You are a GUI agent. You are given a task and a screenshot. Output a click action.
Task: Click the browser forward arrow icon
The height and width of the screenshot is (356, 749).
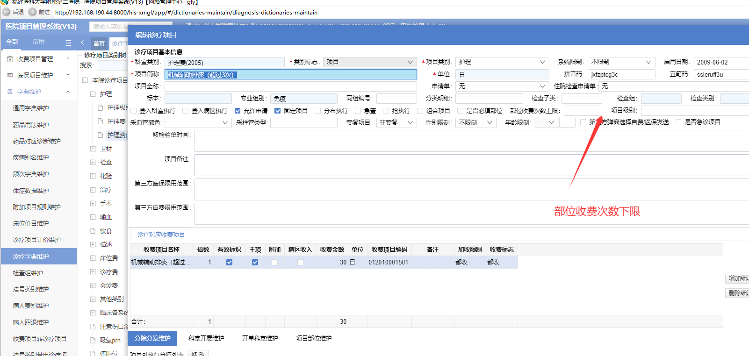pos(32,12)
